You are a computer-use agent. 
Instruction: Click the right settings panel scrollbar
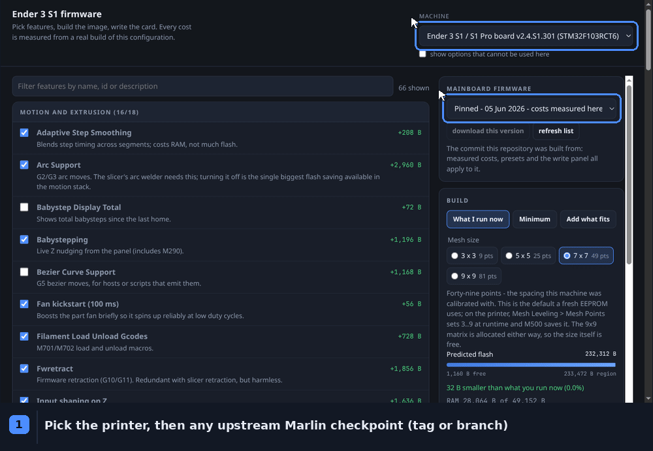point(629,175)
